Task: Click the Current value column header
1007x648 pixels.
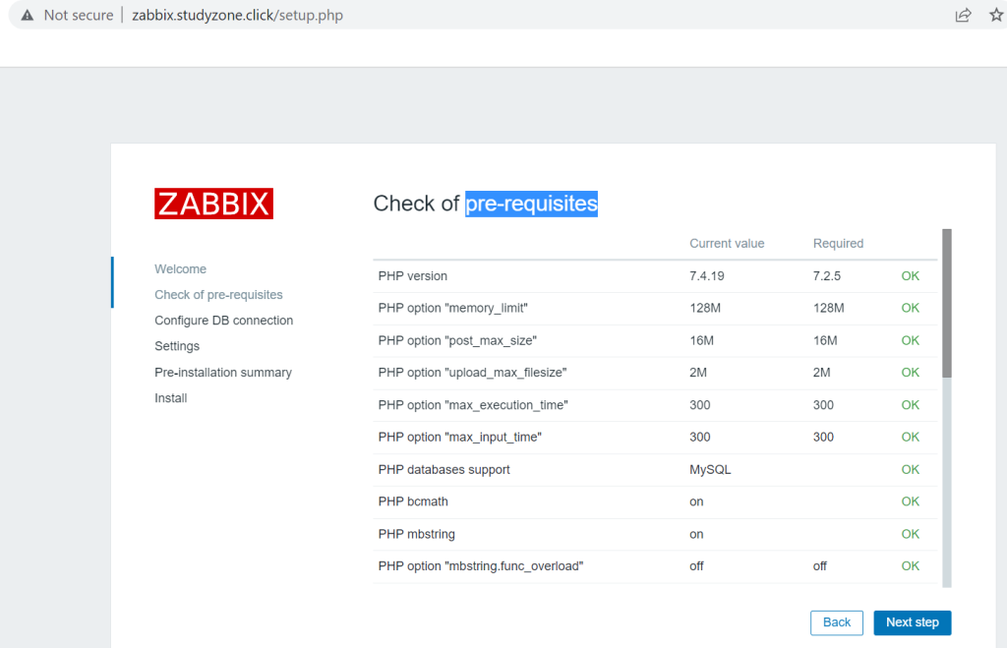Action: [727, 243]
